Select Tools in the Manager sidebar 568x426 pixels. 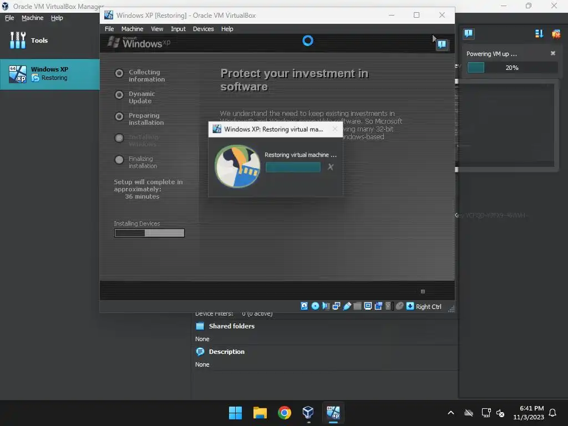pyautogui.click(x=49, y=40)
